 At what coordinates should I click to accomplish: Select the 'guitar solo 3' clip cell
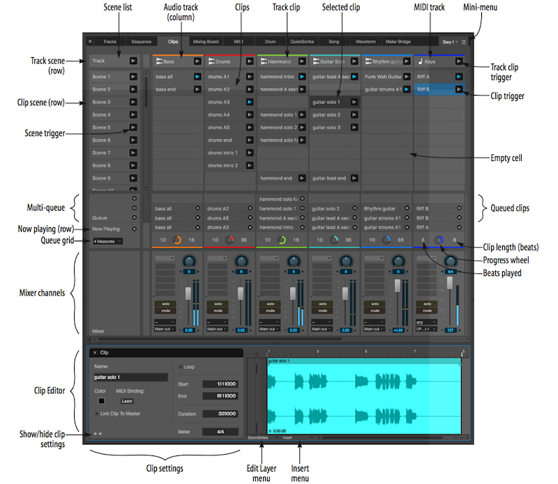[335, 127]
